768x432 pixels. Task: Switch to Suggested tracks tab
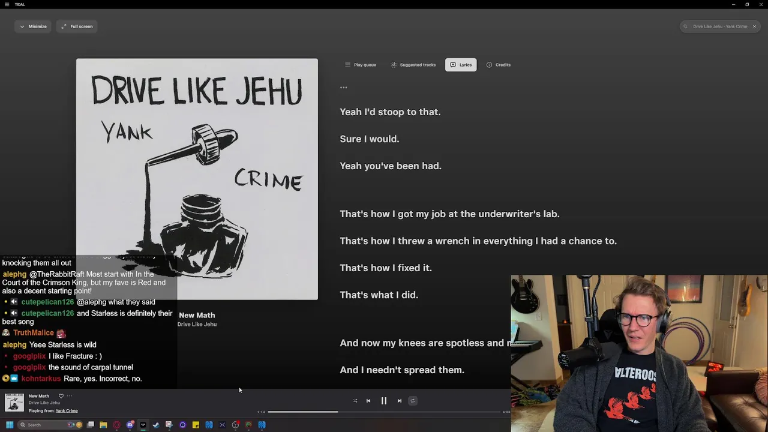pos(413,65)
